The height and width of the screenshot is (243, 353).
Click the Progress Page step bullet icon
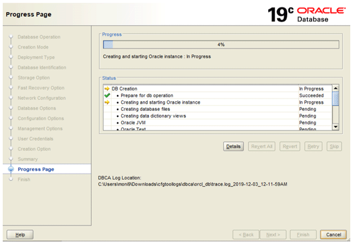(11, 169)
